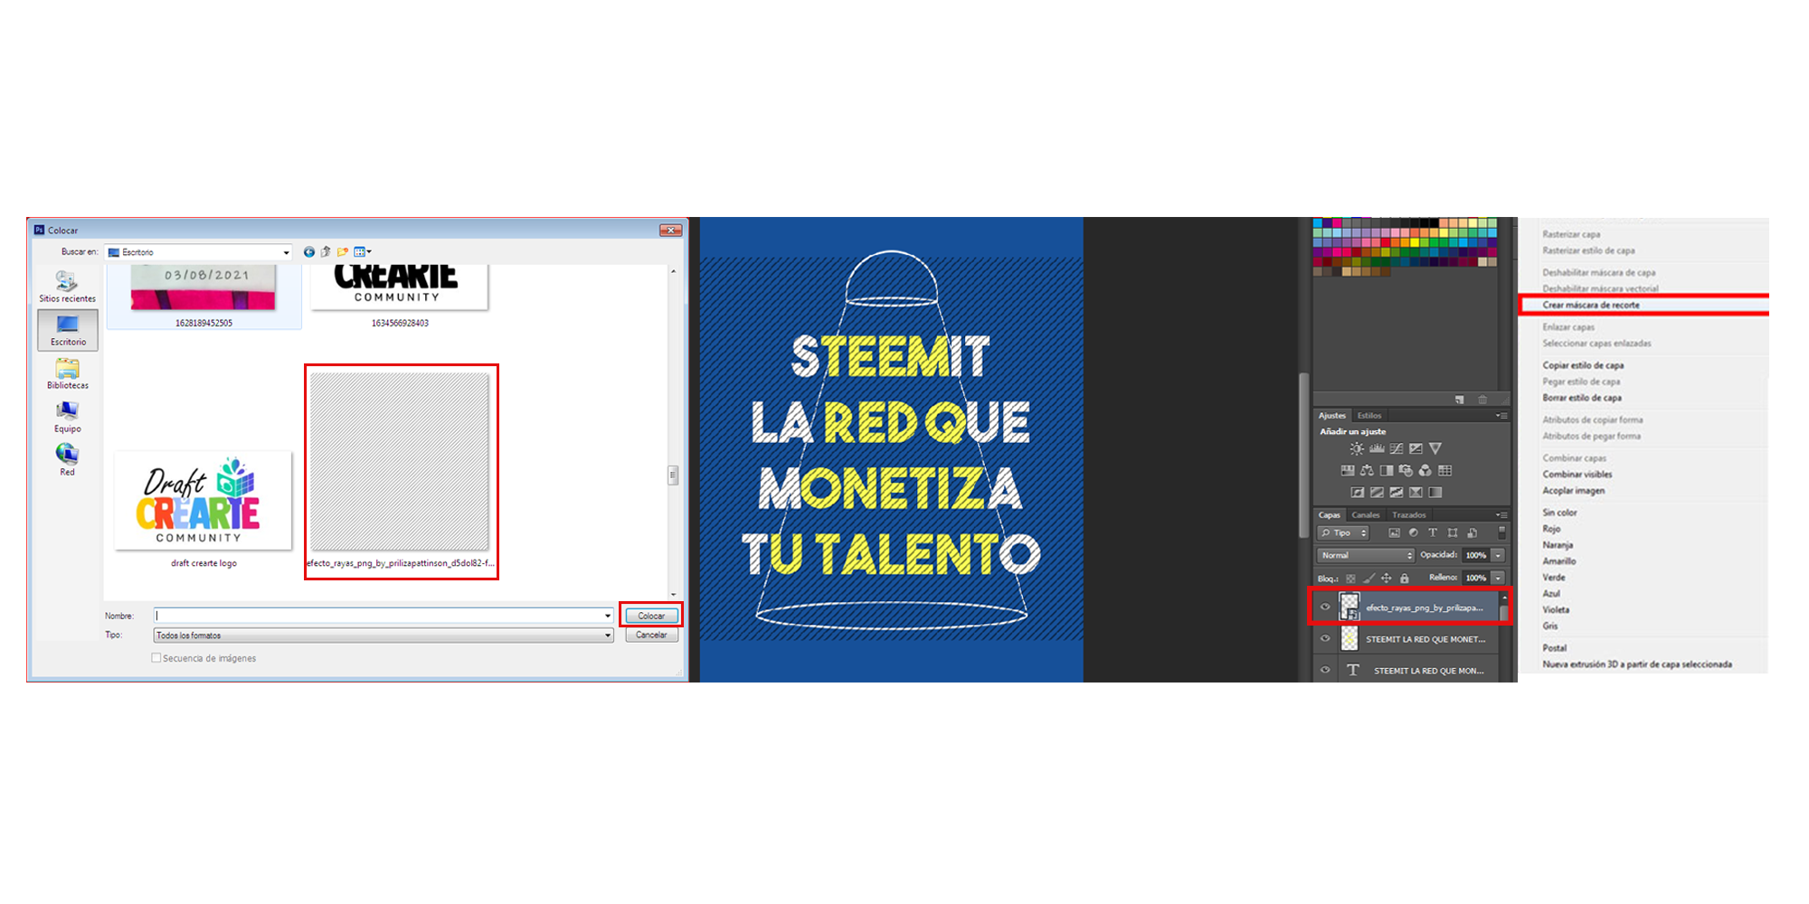Go back using the blue arrow in Colocar dialog
The width and height of the screenshot is (1809, 904).
[x=309, y=252]
